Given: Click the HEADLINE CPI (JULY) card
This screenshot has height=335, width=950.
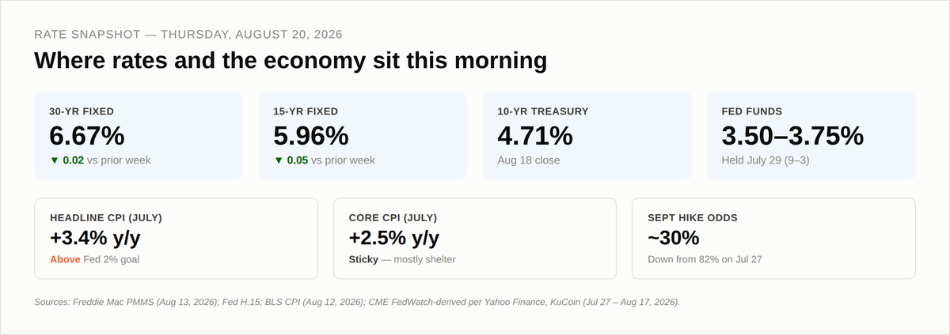Looking at the screenshot, I should pyautogui.click(x=176, y=239).
